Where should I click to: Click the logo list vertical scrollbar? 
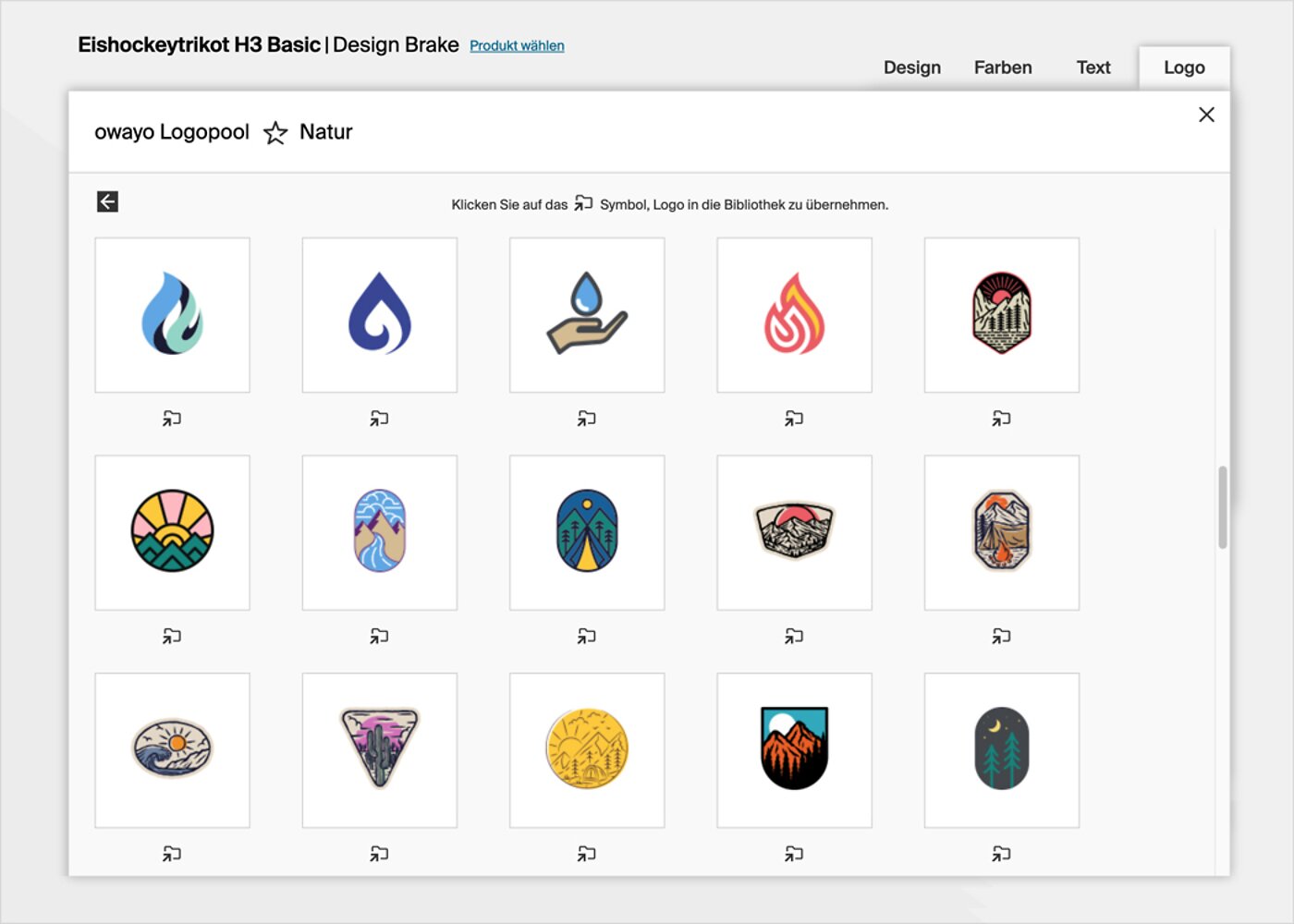[x=1223, y=508]
